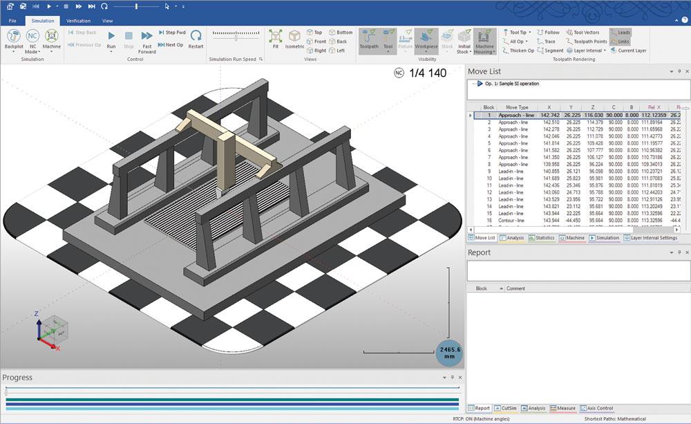Toggle Machine Housing visibility
The width and height of the screenshot is (691, 424).
[x=483, y=39]
